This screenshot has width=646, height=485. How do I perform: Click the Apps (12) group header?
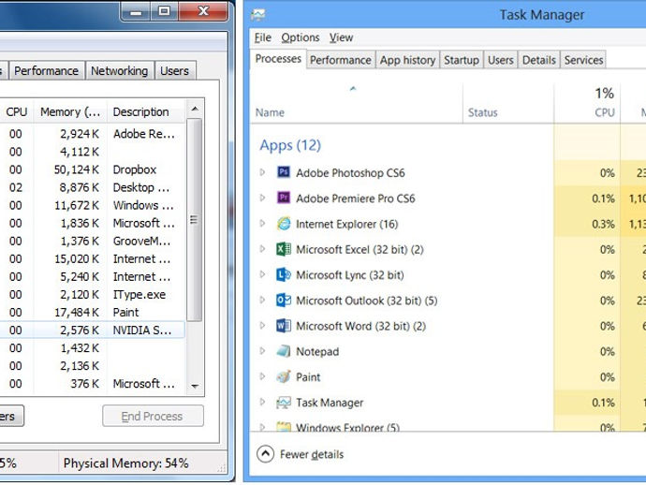pos(290,145)
